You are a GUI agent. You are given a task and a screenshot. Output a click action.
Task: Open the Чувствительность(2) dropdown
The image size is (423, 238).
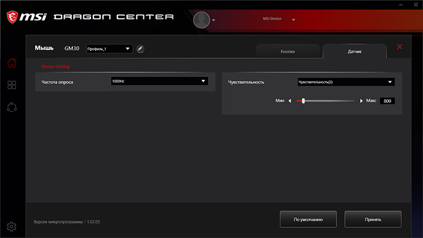346,82
